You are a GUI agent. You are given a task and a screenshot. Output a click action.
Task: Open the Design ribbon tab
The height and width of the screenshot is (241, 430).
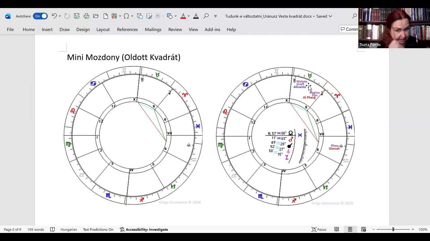click(x=83, y=29)
